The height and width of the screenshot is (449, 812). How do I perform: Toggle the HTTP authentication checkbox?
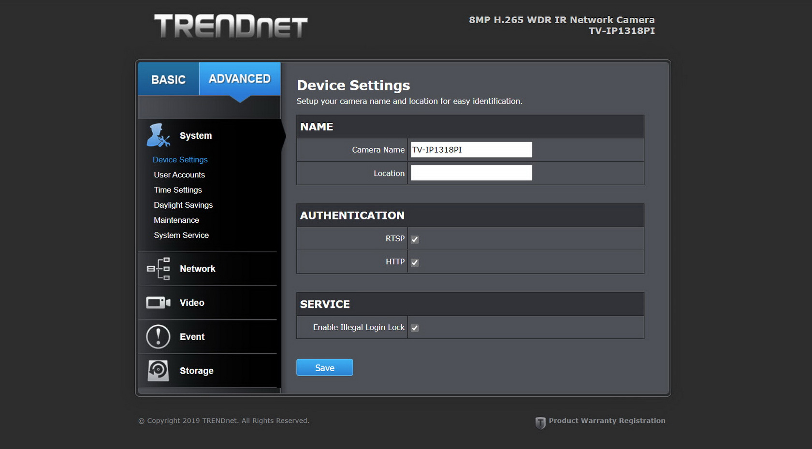tap(415, 262)
